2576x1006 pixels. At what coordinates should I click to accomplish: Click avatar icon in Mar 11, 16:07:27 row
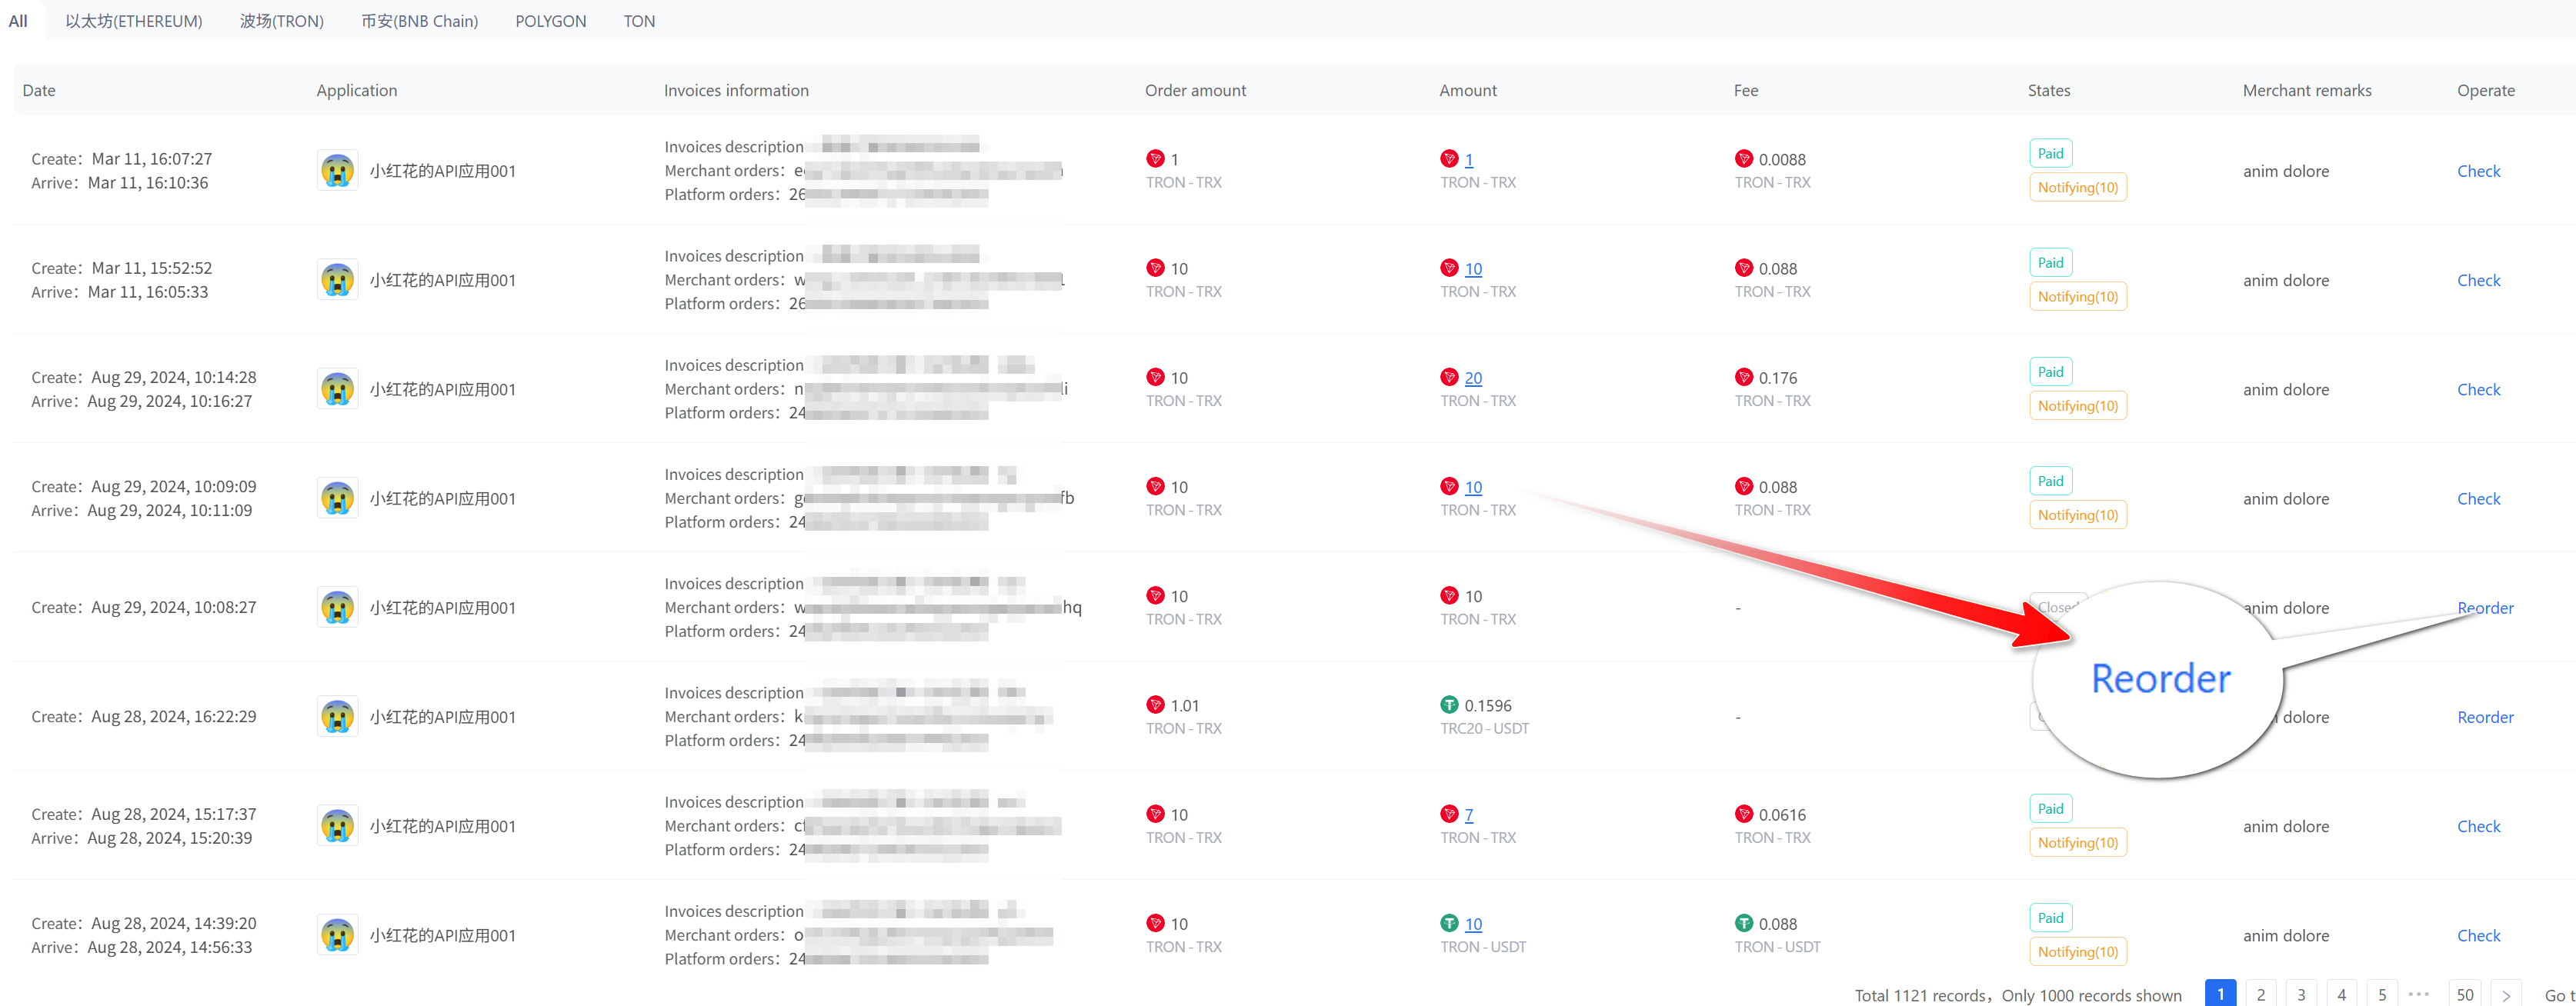[337, 171]
